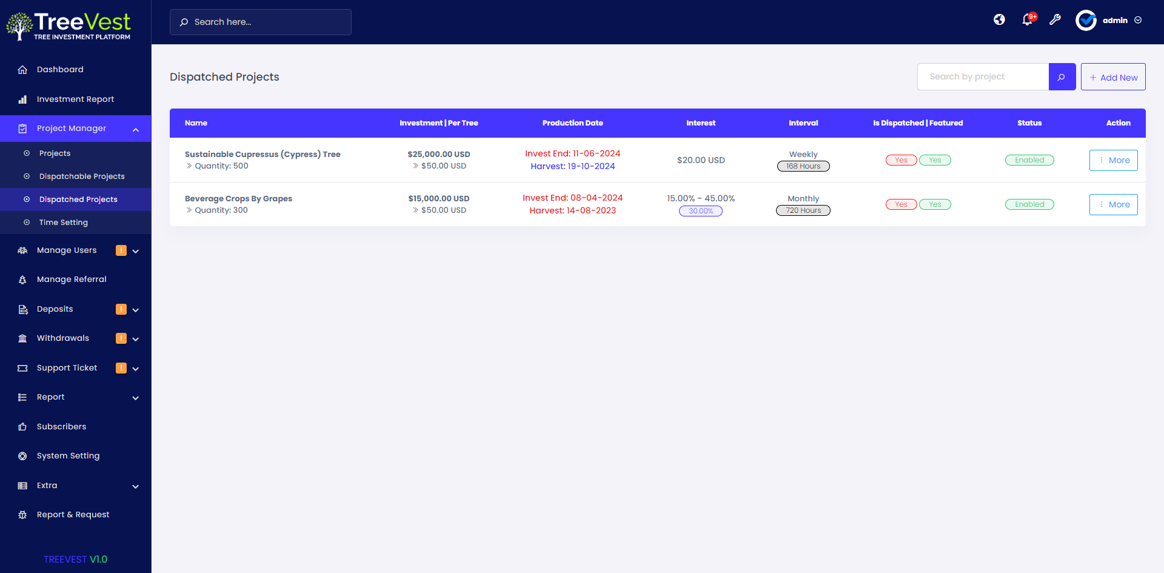1164x573 pixels.
Task: Click the admin profile avatar
Action: point(1086,21)
